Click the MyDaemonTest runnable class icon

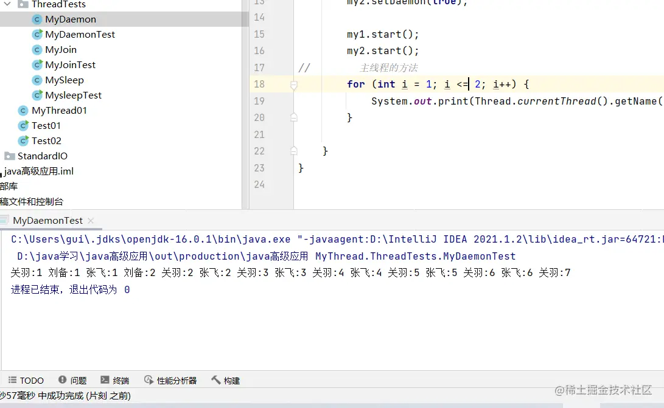click(37, 34)
